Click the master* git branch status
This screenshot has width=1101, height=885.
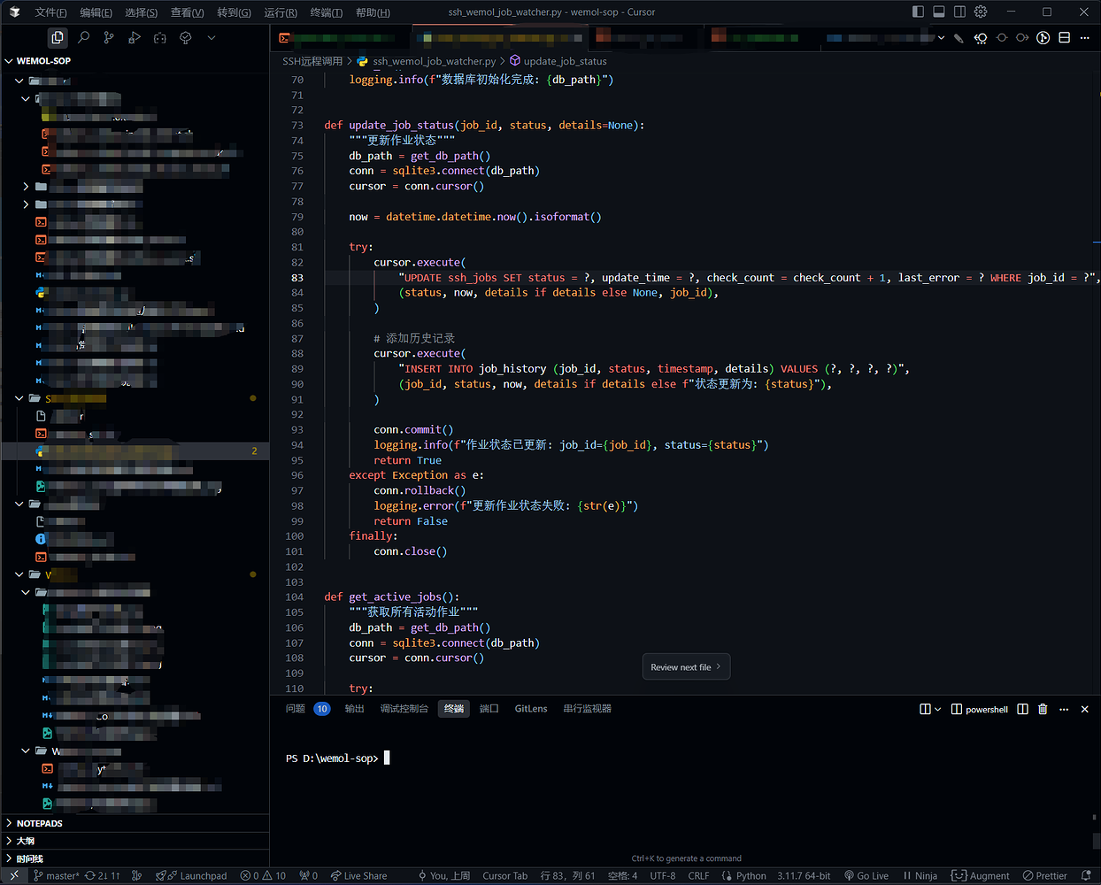pos(56,876)
